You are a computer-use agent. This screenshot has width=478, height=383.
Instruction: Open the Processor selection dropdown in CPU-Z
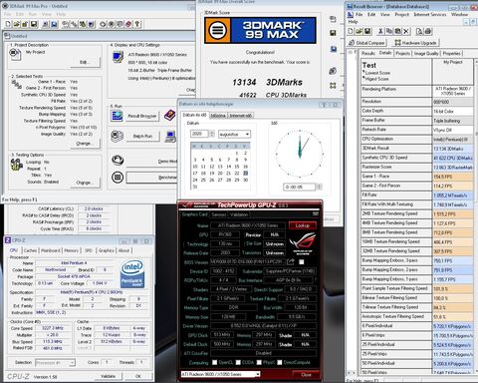point(55,363)
